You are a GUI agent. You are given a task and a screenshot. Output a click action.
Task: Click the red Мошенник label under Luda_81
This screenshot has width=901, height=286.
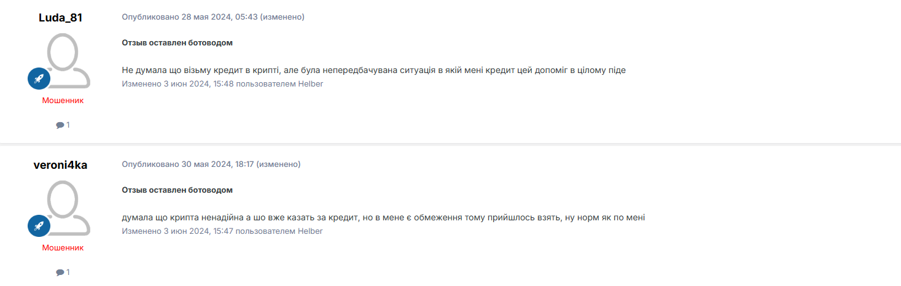[63, 101]
